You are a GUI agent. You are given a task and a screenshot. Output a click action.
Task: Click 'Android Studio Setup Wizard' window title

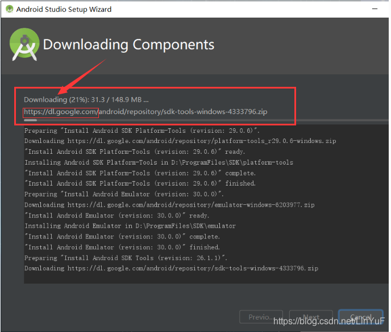pos(64,10)
